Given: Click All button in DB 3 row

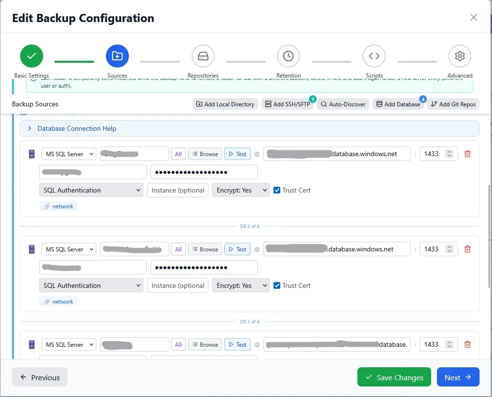Looking at the screenshot, I should pyautogui.click(x=178, y=345).
